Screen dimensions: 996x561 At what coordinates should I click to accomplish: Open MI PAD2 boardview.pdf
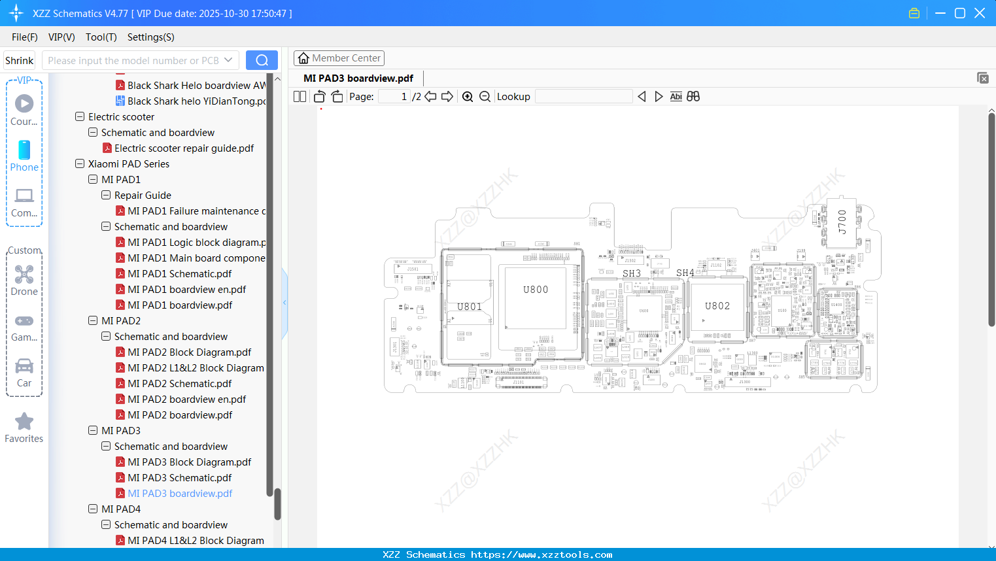click(x=180, y=415)
